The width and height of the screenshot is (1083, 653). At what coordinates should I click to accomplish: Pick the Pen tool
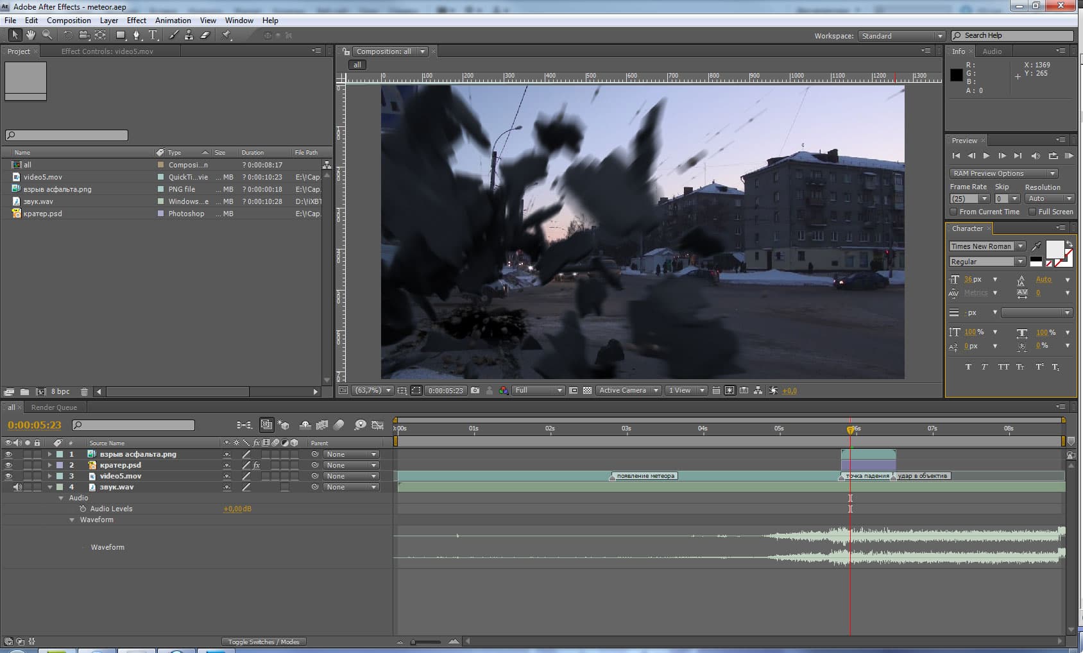coord(136,35)
